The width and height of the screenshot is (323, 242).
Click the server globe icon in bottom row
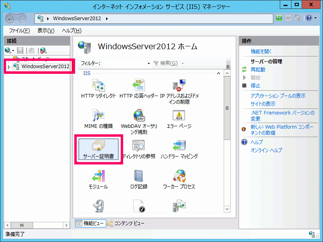click(179, 206)
